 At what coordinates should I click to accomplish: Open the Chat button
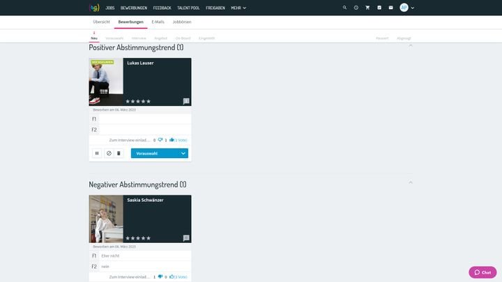(x=482, y=272)
